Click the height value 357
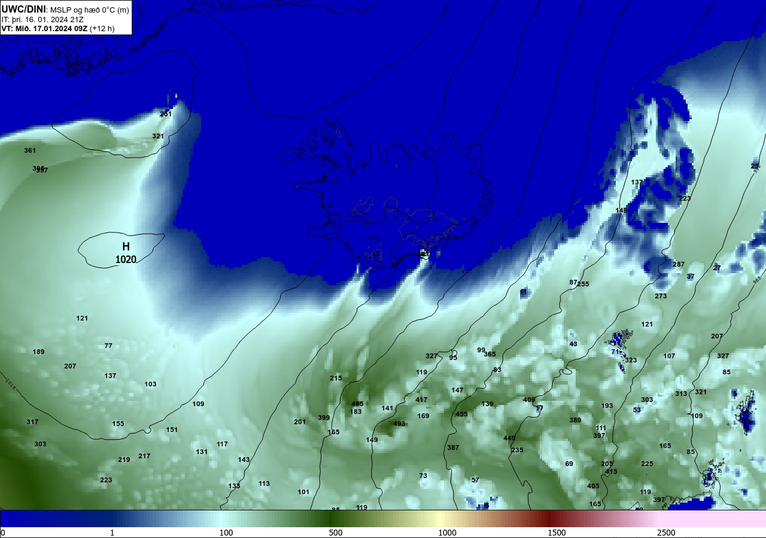766x538 pixels. click(42, 170)
